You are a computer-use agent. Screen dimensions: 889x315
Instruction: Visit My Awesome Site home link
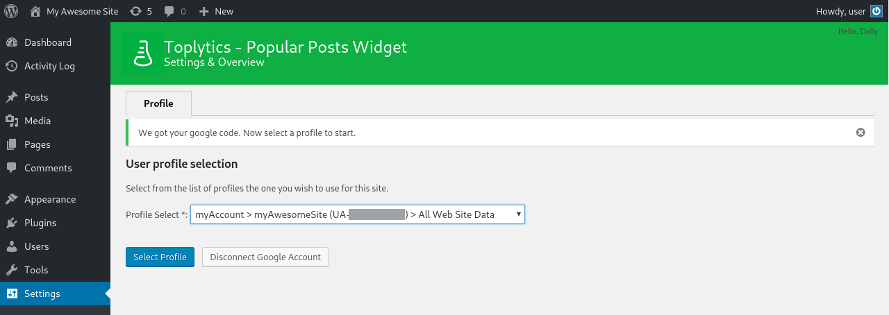tap(74, 11)
